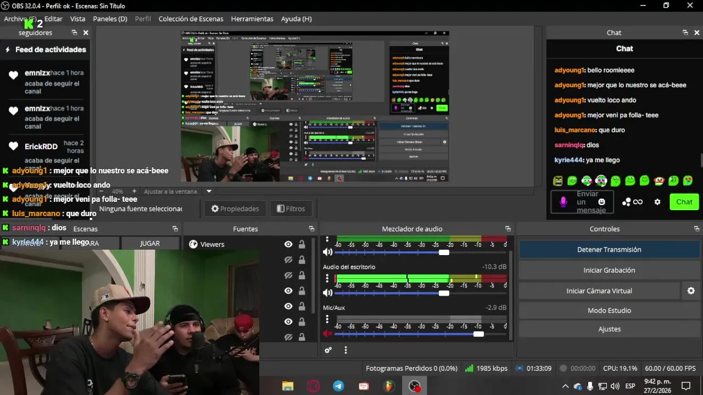Screen dimensions: 703x395
Task: Open the 40% preview zoom dropdown
Action: coord(118,191)
